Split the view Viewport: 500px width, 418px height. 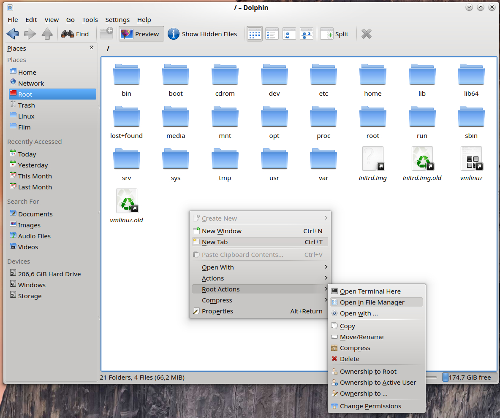334,34
